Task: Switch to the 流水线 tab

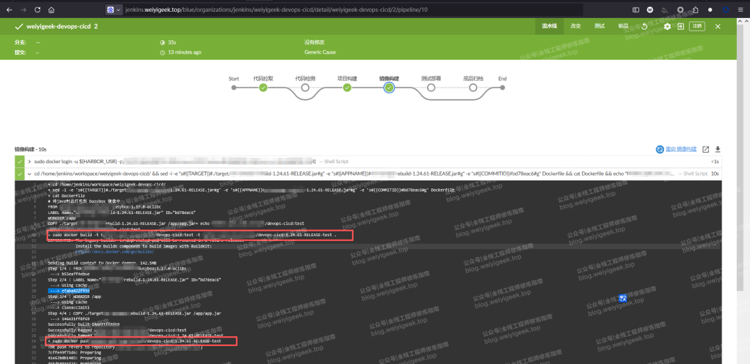Action: (x=549, y=26)
